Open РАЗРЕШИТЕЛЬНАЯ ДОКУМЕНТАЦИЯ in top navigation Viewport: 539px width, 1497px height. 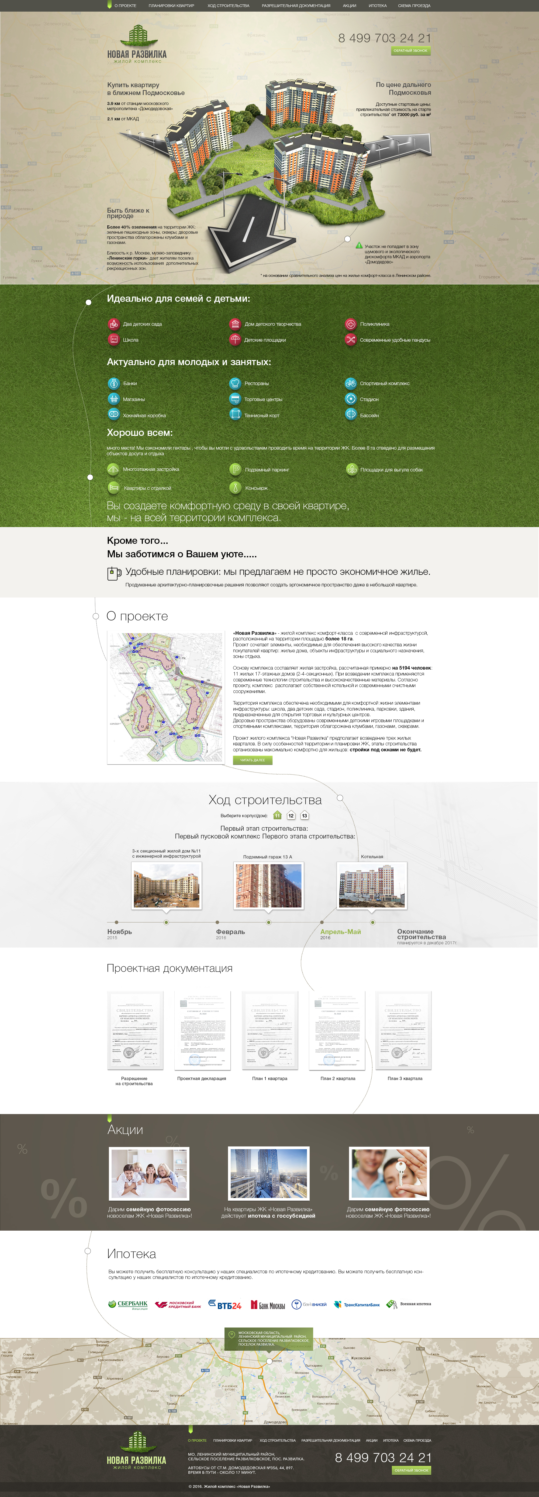point(296,6)
